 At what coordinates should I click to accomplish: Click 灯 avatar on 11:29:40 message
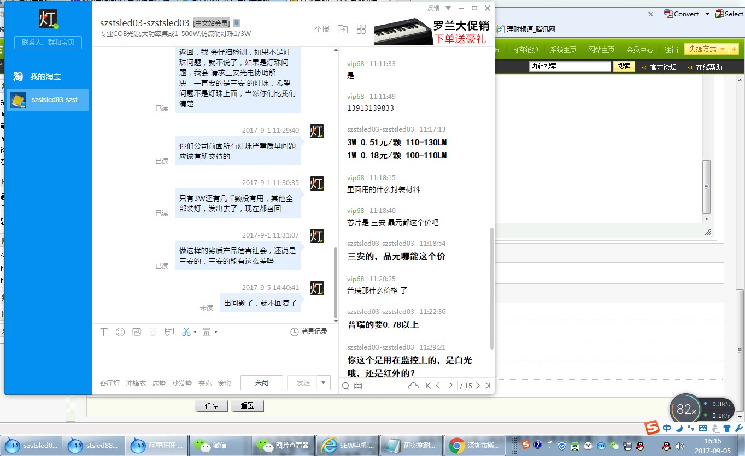[317, 131]
